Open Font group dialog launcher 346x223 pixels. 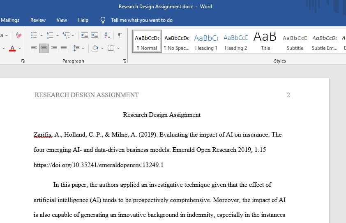click(x=23, y=61)
